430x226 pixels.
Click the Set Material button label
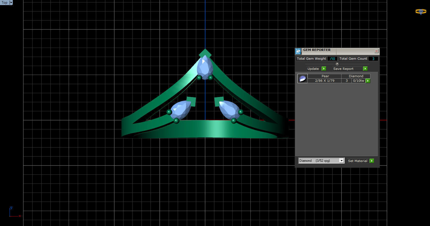pyautogui.click(x=357, y=161)
